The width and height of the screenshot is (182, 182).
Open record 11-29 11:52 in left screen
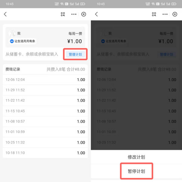tap(45, 90)
